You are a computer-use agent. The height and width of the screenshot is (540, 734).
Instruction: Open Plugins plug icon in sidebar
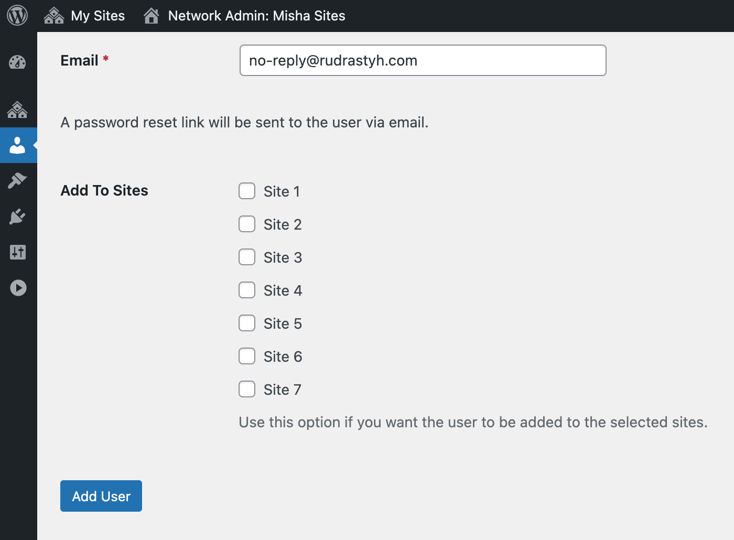click(x=17, y=217)
